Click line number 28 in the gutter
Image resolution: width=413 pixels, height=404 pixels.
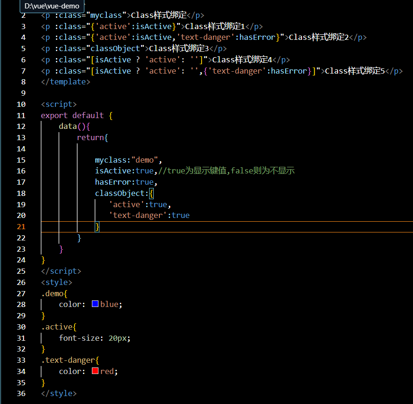[x=22, y=305]
